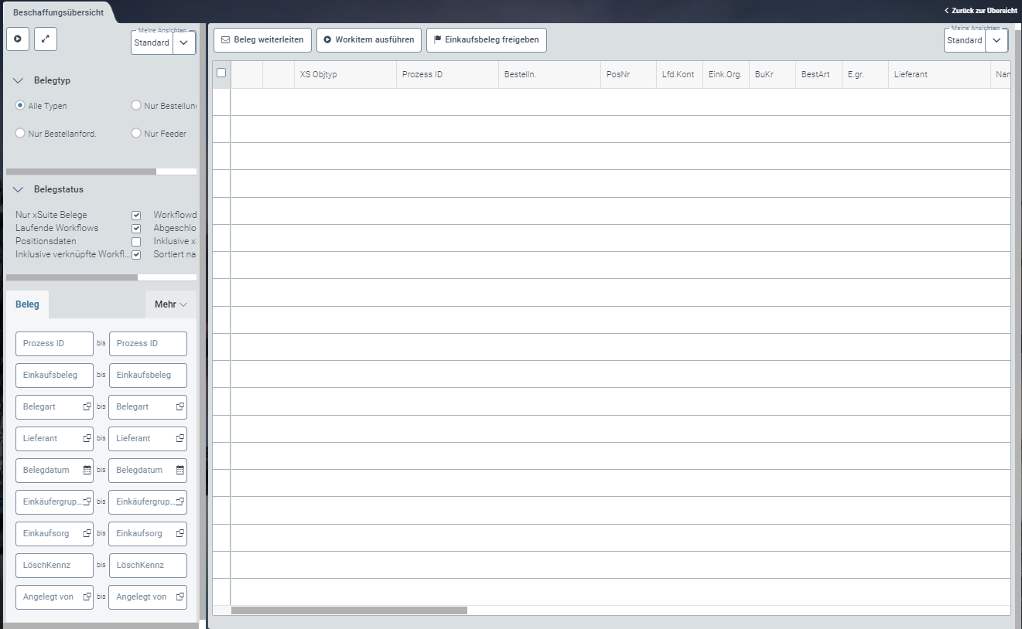Open the Standard view dropdown above table
The width and height of the screenshot is (1022, 629).
996,40
